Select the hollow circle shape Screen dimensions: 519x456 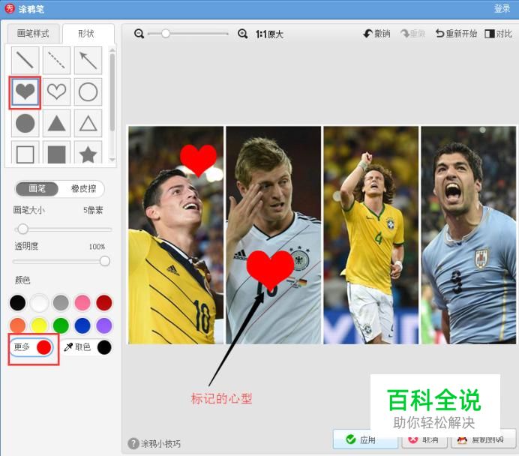pyautogui.click(x=88, y=91)
